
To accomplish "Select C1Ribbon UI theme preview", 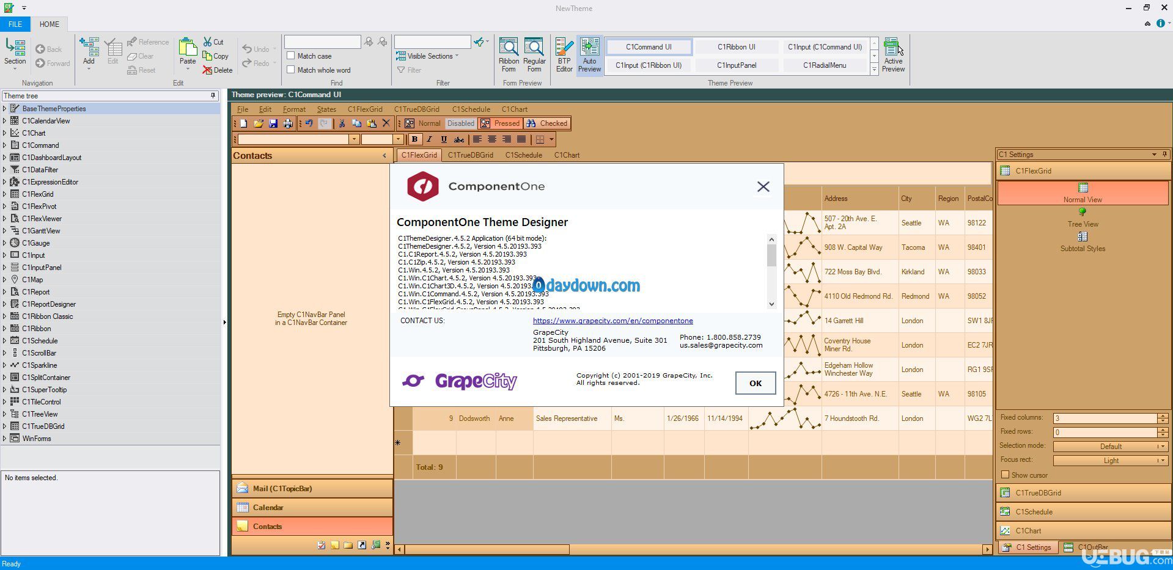I will 736,47.
